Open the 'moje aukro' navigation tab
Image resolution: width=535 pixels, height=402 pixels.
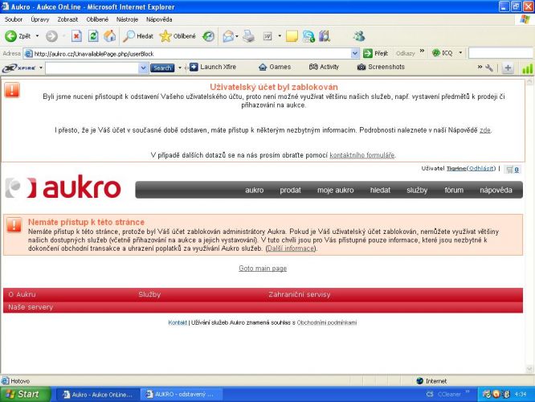point(336,191)
